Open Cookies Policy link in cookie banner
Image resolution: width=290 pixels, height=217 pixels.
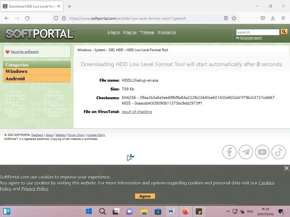pyautogui.click(x=266, y=183)
